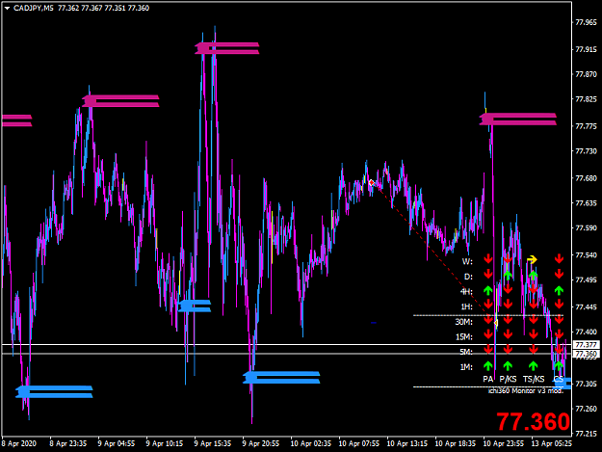Click the TS/KS column label

point(534,380)
